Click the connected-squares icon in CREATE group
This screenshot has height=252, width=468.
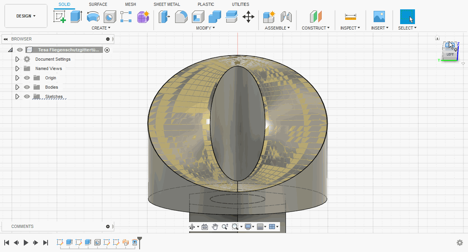126,17
